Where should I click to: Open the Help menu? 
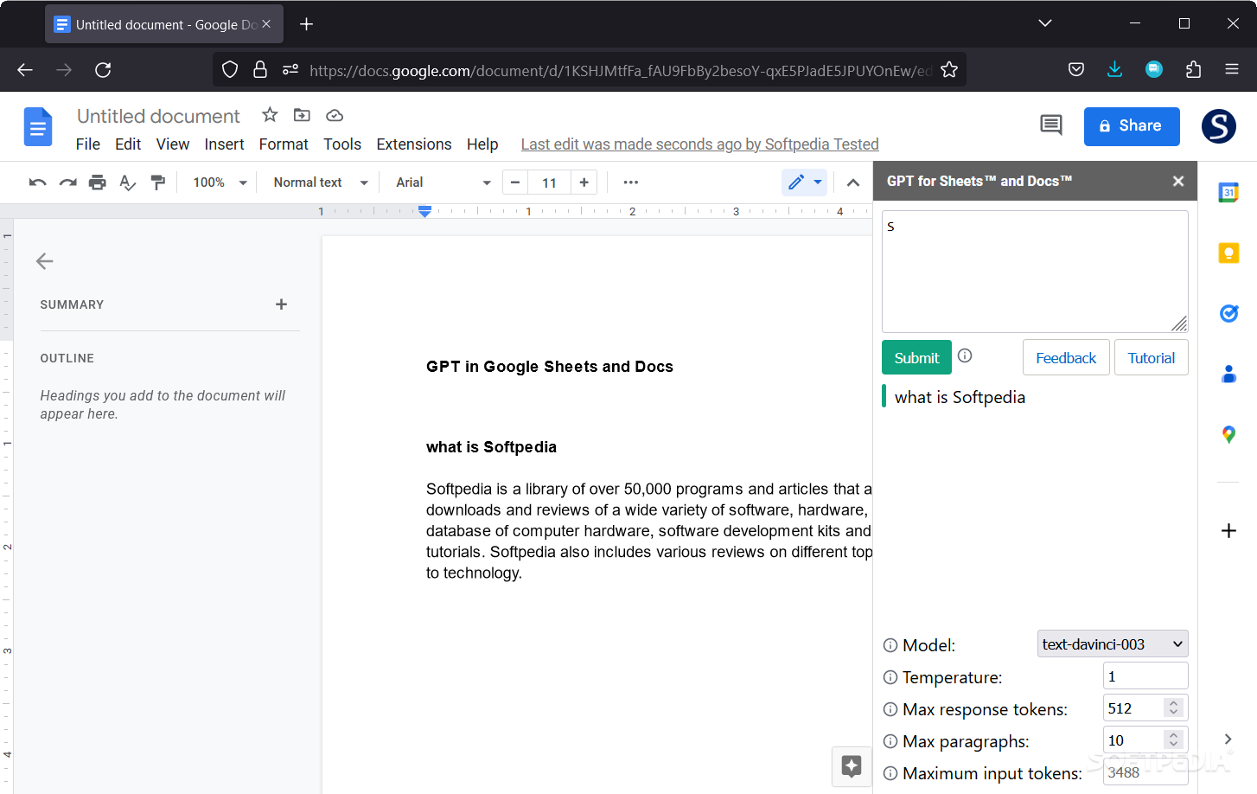[x=482, y=144]
